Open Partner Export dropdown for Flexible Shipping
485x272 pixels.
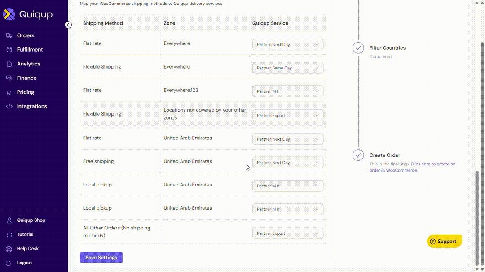(x=288, y=116)
